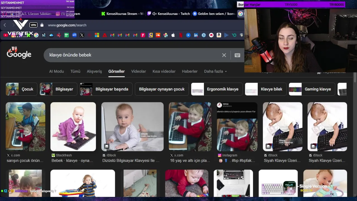Open the red Adobe bookmark icon
Screen dimensions: 357x201
point(105,35)
